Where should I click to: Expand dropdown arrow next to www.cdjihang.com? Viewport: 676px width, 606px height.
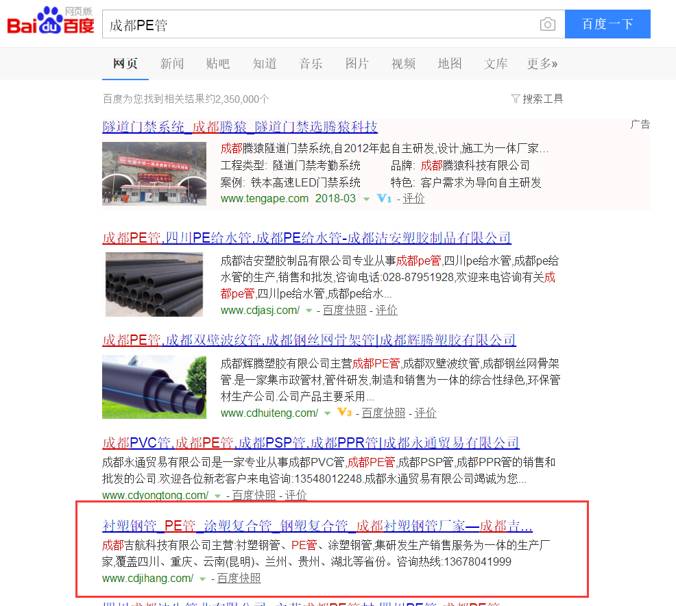pyautogui.click(x=203, y=579)
